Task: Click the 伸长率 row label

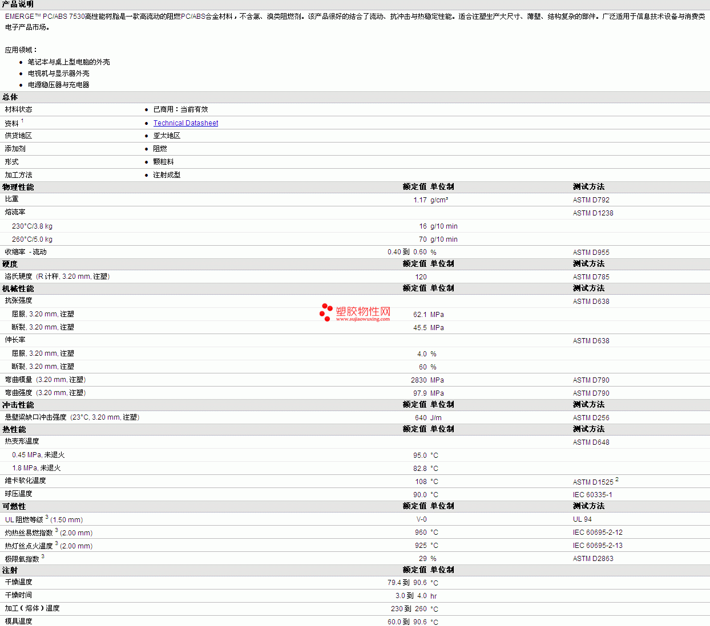Action: coord(15,340)
